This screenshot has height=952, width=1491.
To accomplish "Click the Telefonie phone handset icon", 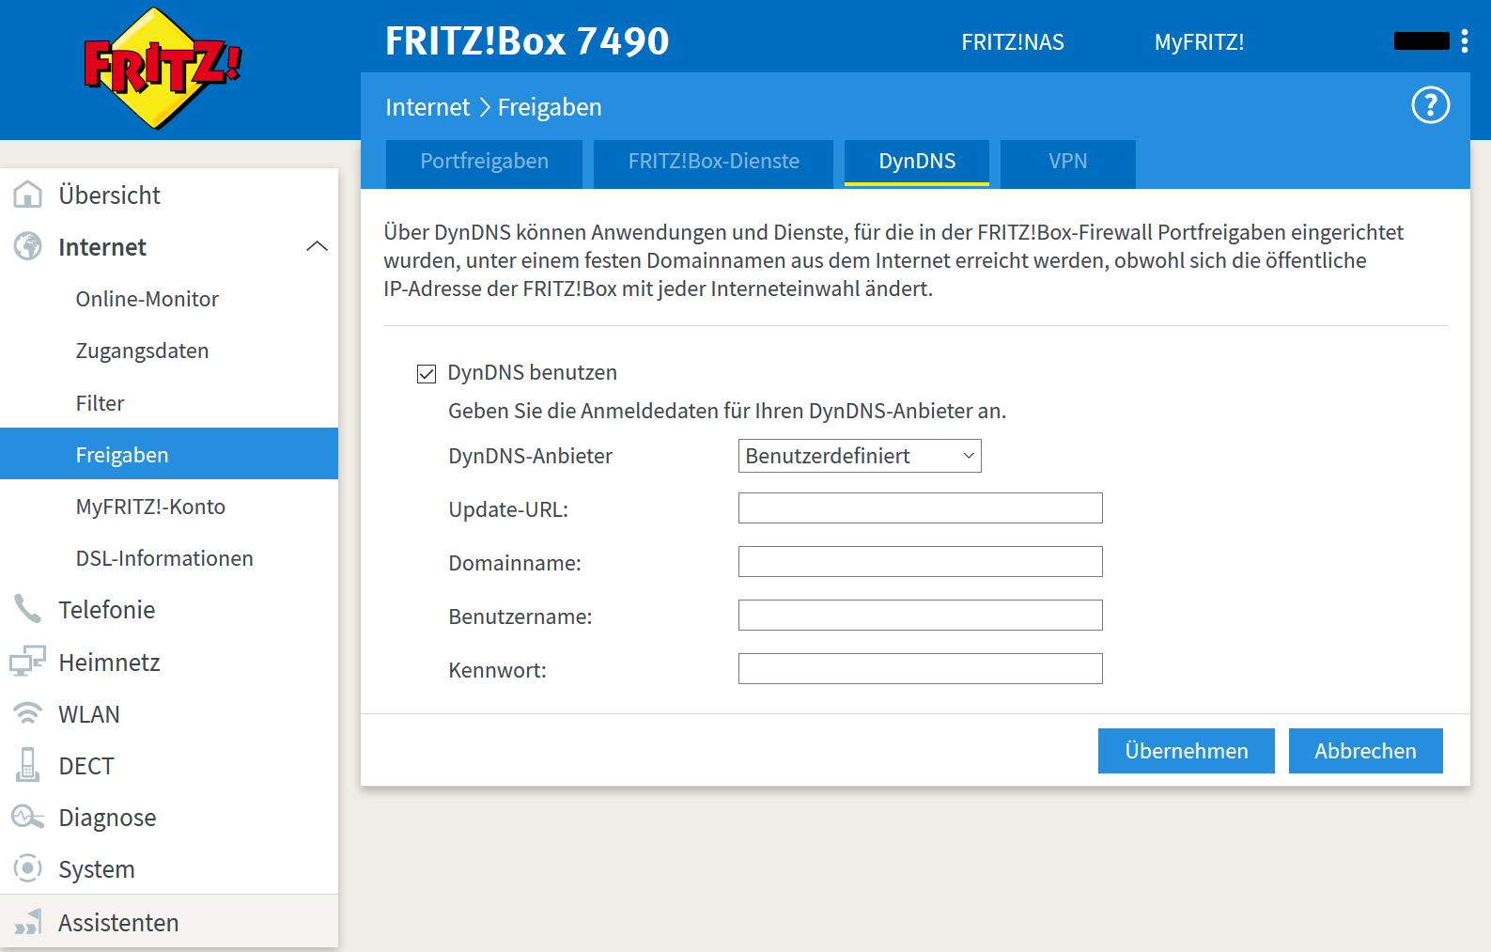I will pyautogui.click(x=27, y=609).
